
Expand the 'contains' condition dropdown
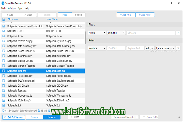click(x=116, y=33)
